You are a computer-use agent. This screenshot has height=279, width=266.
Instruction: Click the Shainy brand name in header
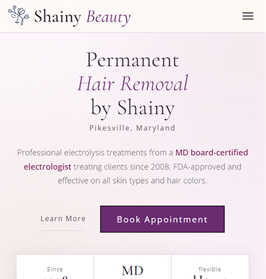tap(57, 16)
